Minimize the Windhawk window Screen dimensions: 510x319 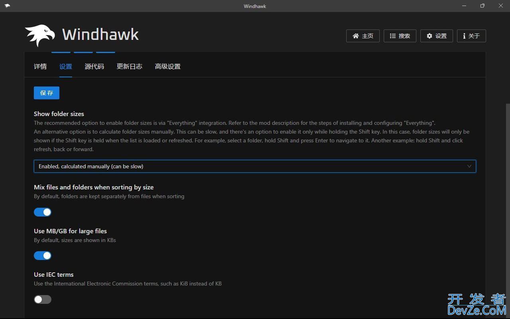(x=464, y=6)
